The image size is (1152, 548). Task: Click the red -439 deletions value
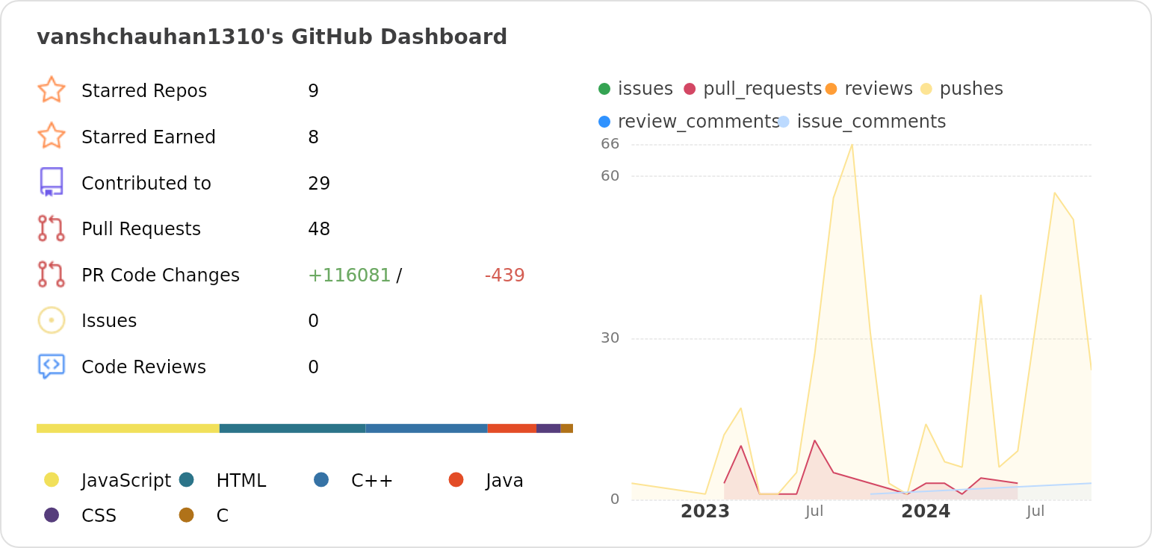(504, 275)
